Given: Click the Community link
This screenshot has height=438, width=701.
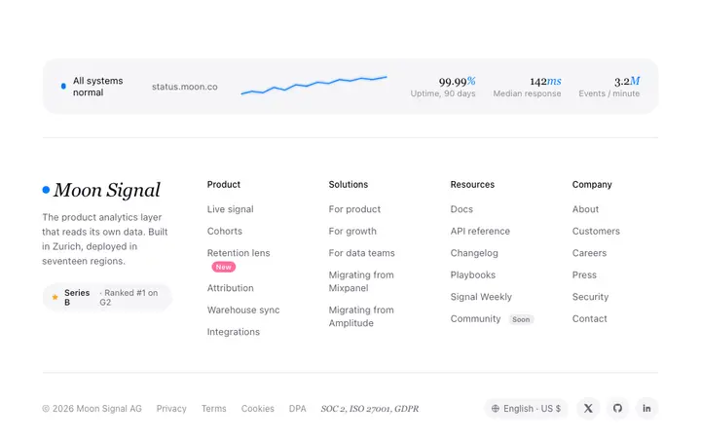Looking at the screenshot, I should [475, 318].
